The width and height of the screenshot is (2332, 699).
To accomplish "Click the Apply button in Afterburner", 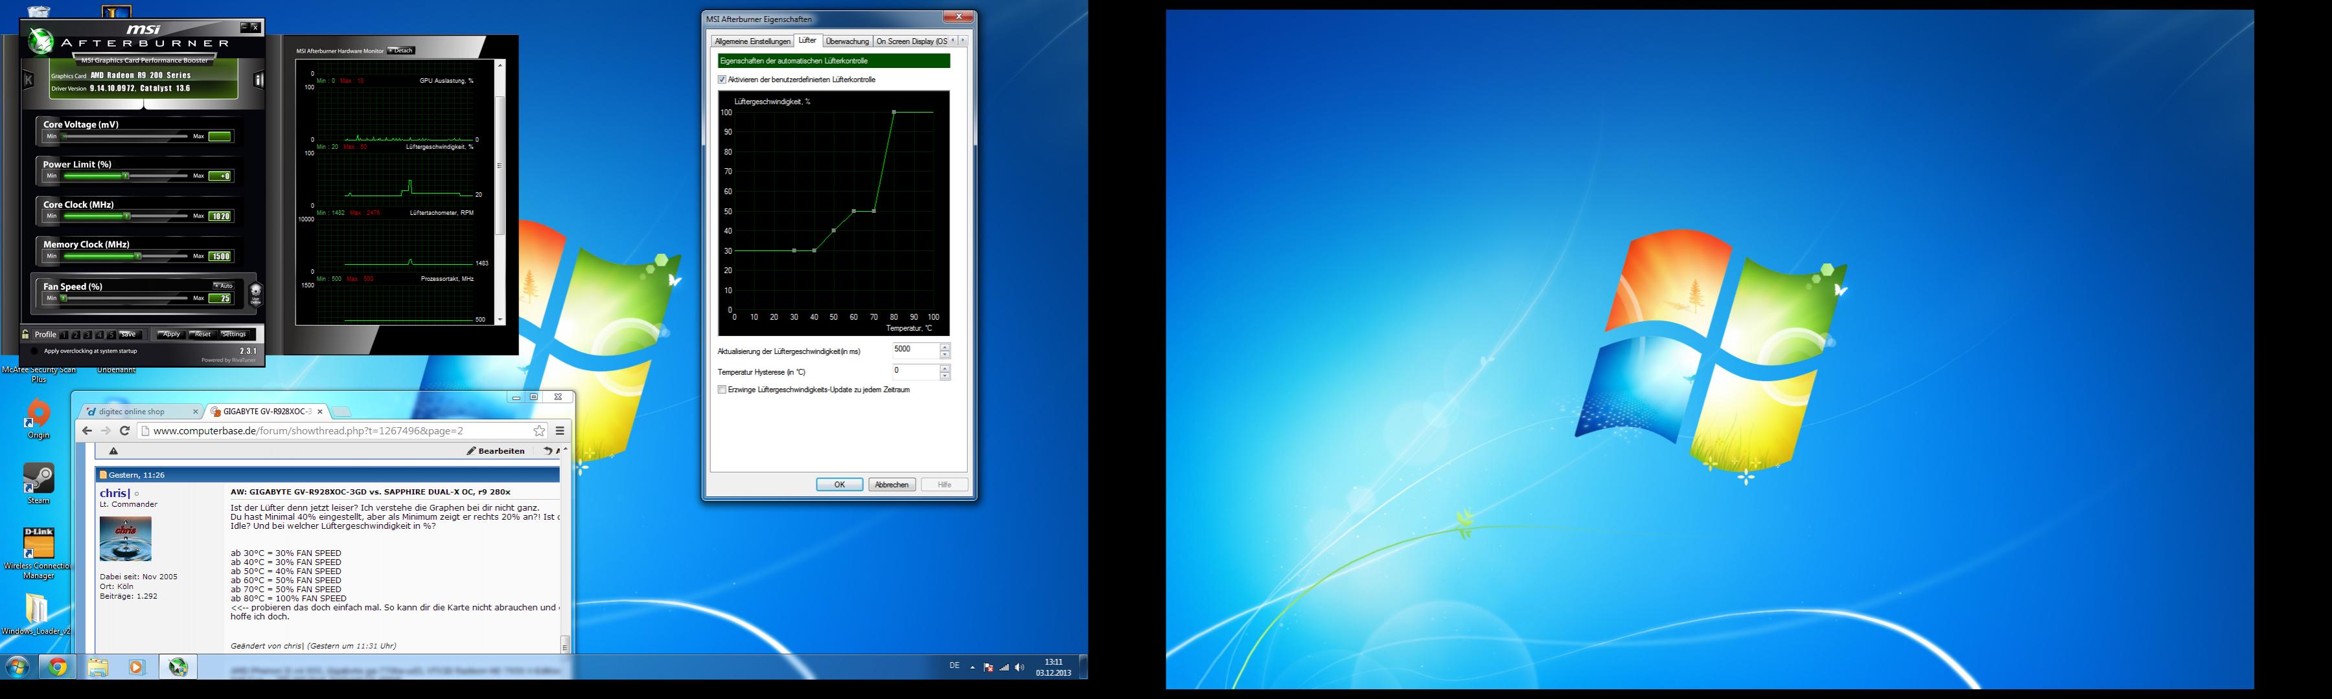I will tap(170, 335).
